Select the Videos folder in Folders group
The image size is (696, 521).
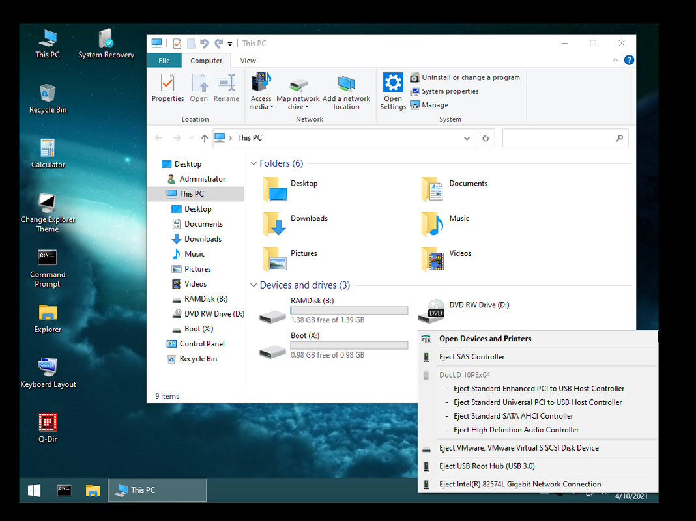(x=446, y=259)
